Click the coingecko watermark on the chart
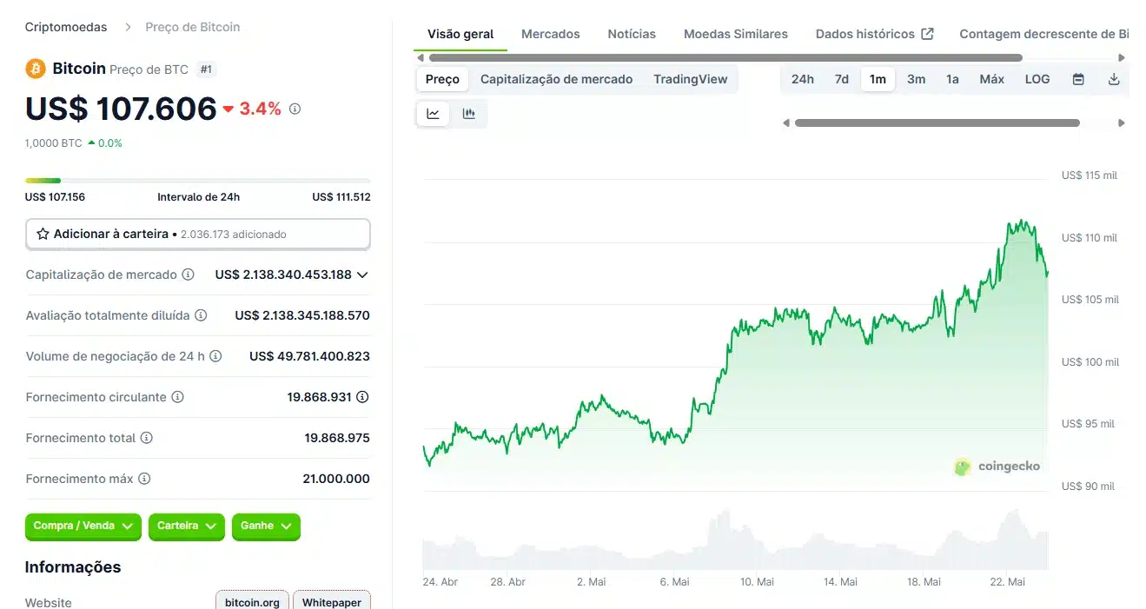Viewport: 1146px width, 609px height. [997, 466]
